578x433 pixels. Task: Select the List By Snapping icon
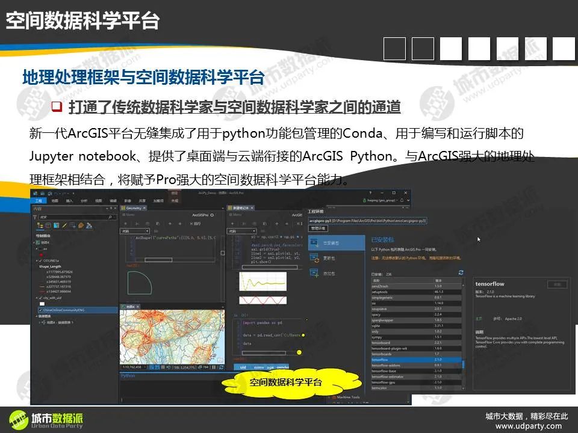pos(73,226)
